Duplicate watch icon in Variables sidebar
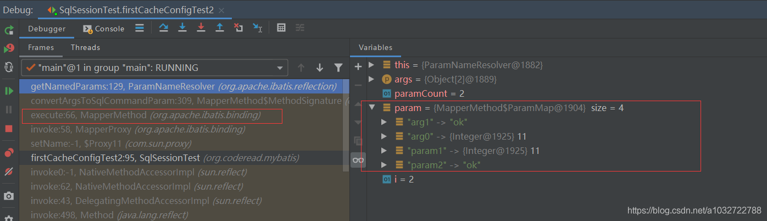This screenshot has height=221, width=767. pyautogui.click(x=358, y=141)
